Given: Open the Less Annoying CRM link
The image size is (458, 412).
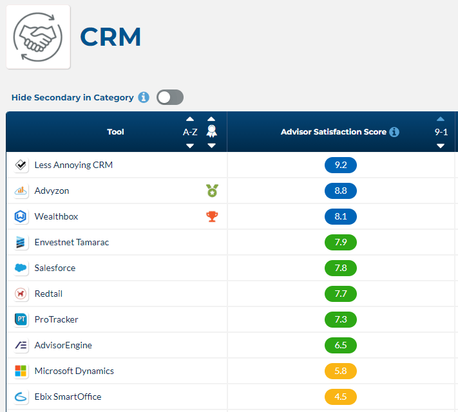Looking at the screenshot, I should tap(73, 165).
